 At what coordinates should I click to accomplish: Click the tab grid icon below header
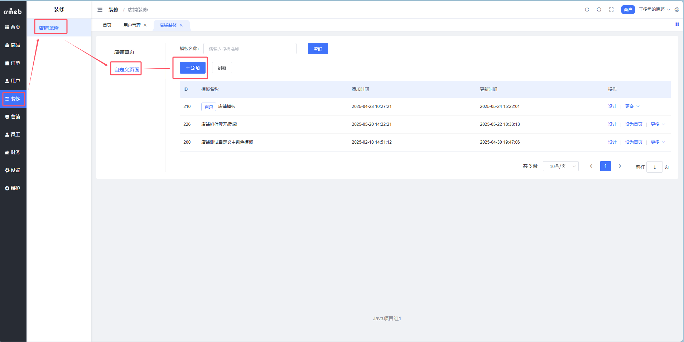coord(677,24)
